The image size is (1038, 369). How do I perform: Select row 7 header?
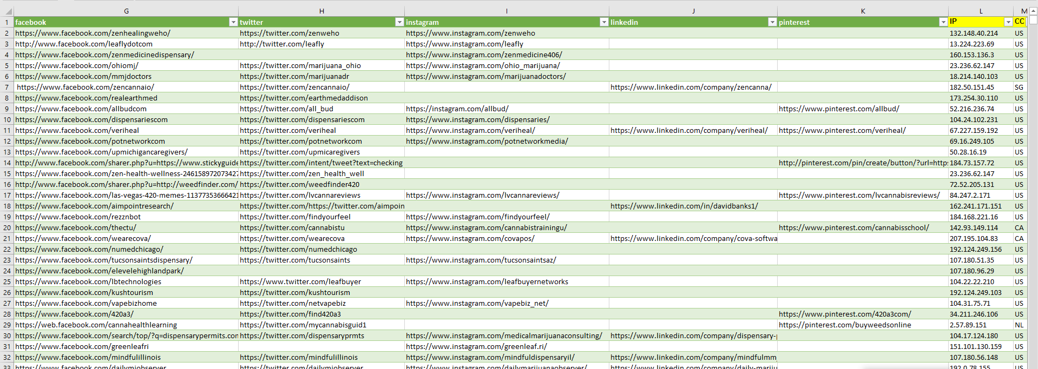[6, 87]
